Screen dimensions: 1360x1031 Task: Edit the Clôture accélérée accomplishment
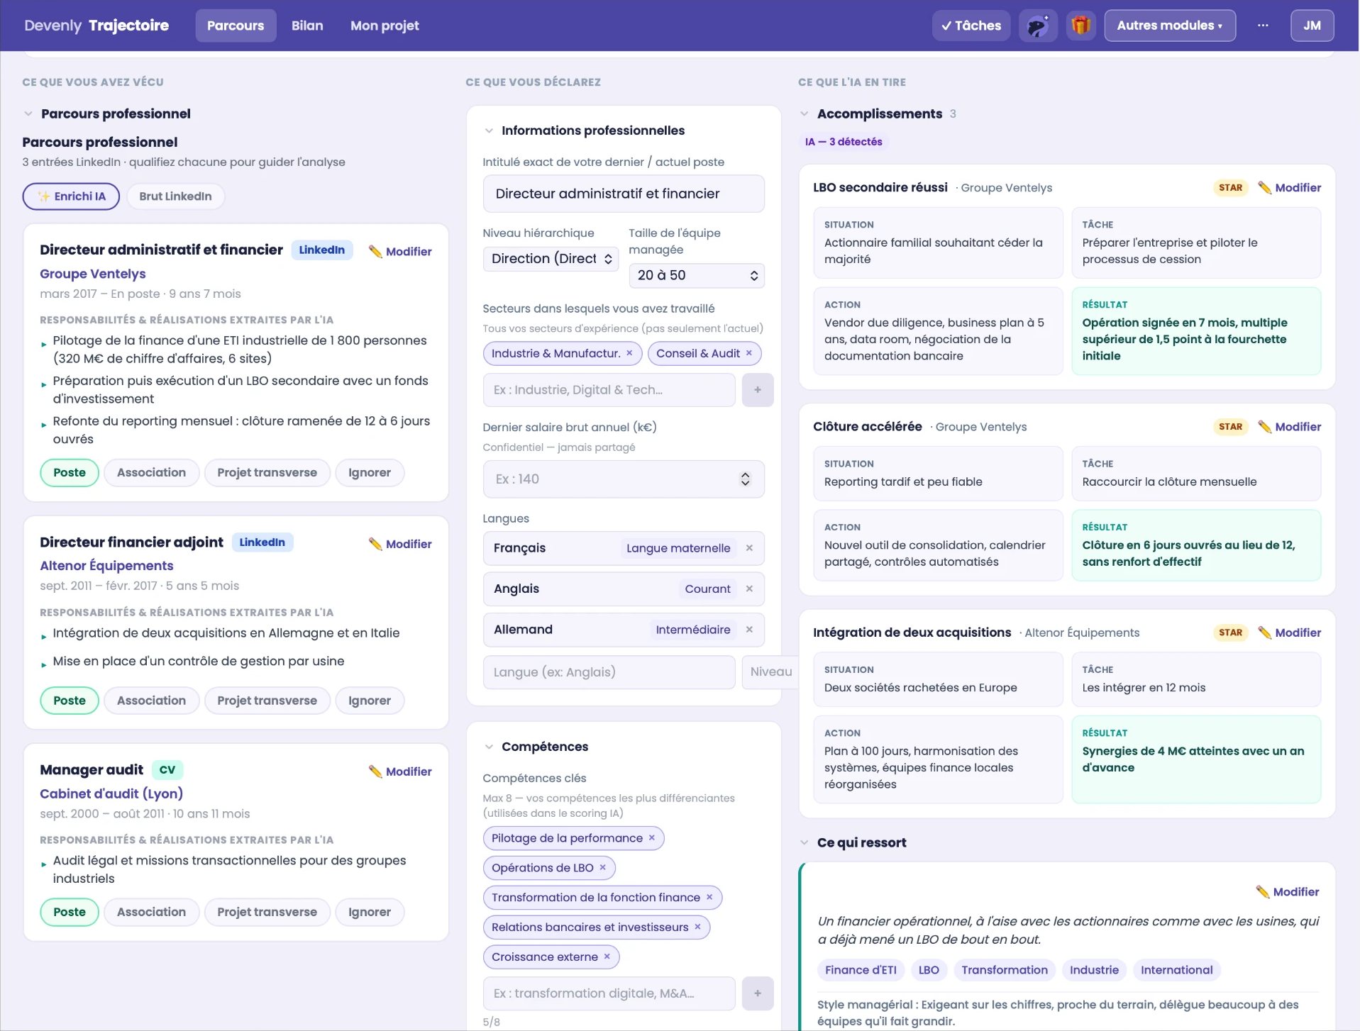click(1289, 427)
